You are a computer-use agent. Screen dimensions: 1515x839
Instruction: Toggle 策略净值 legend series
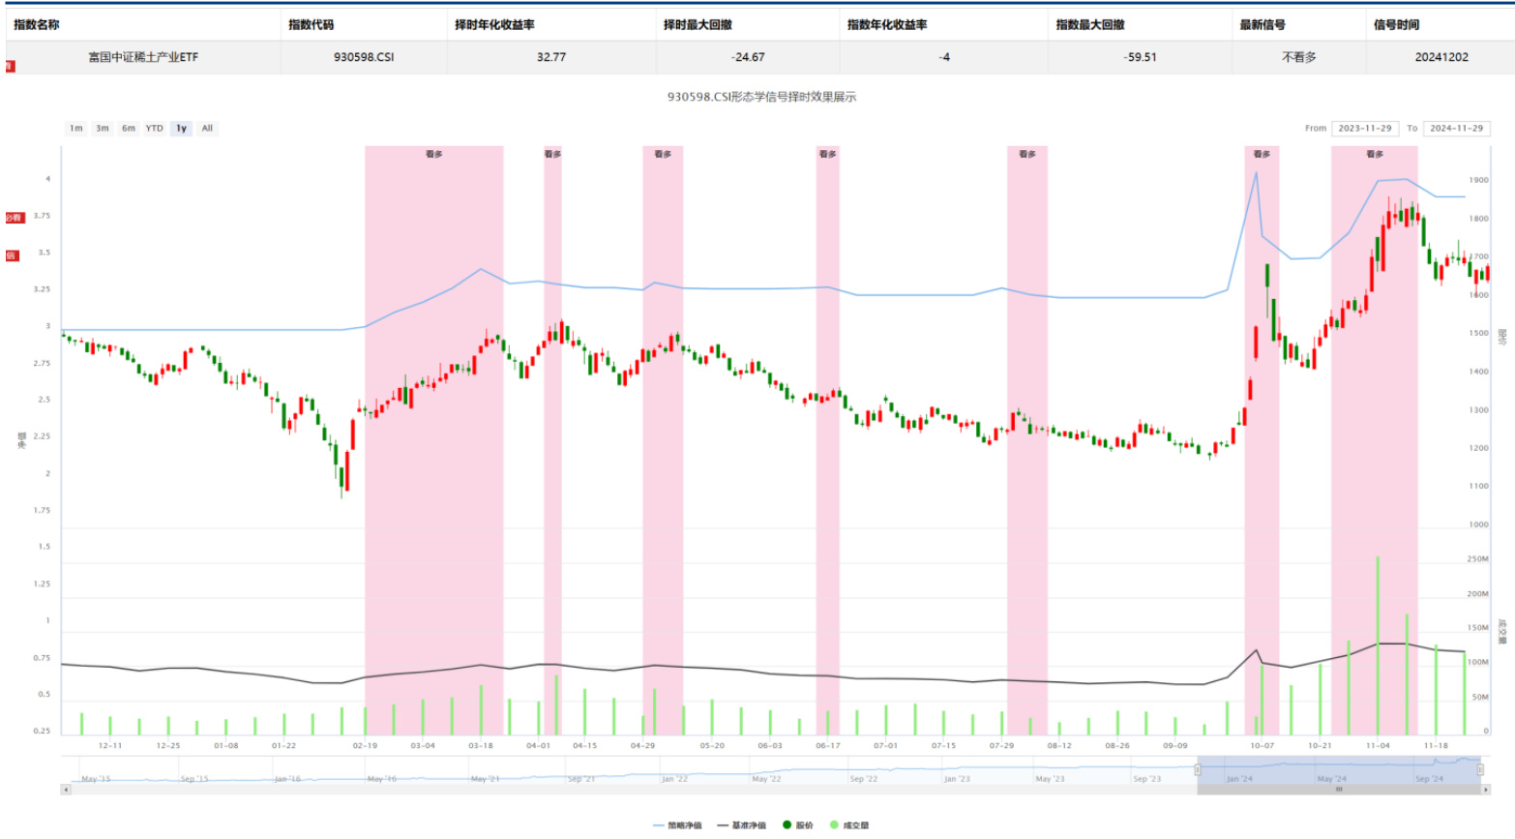click(677, 825)
